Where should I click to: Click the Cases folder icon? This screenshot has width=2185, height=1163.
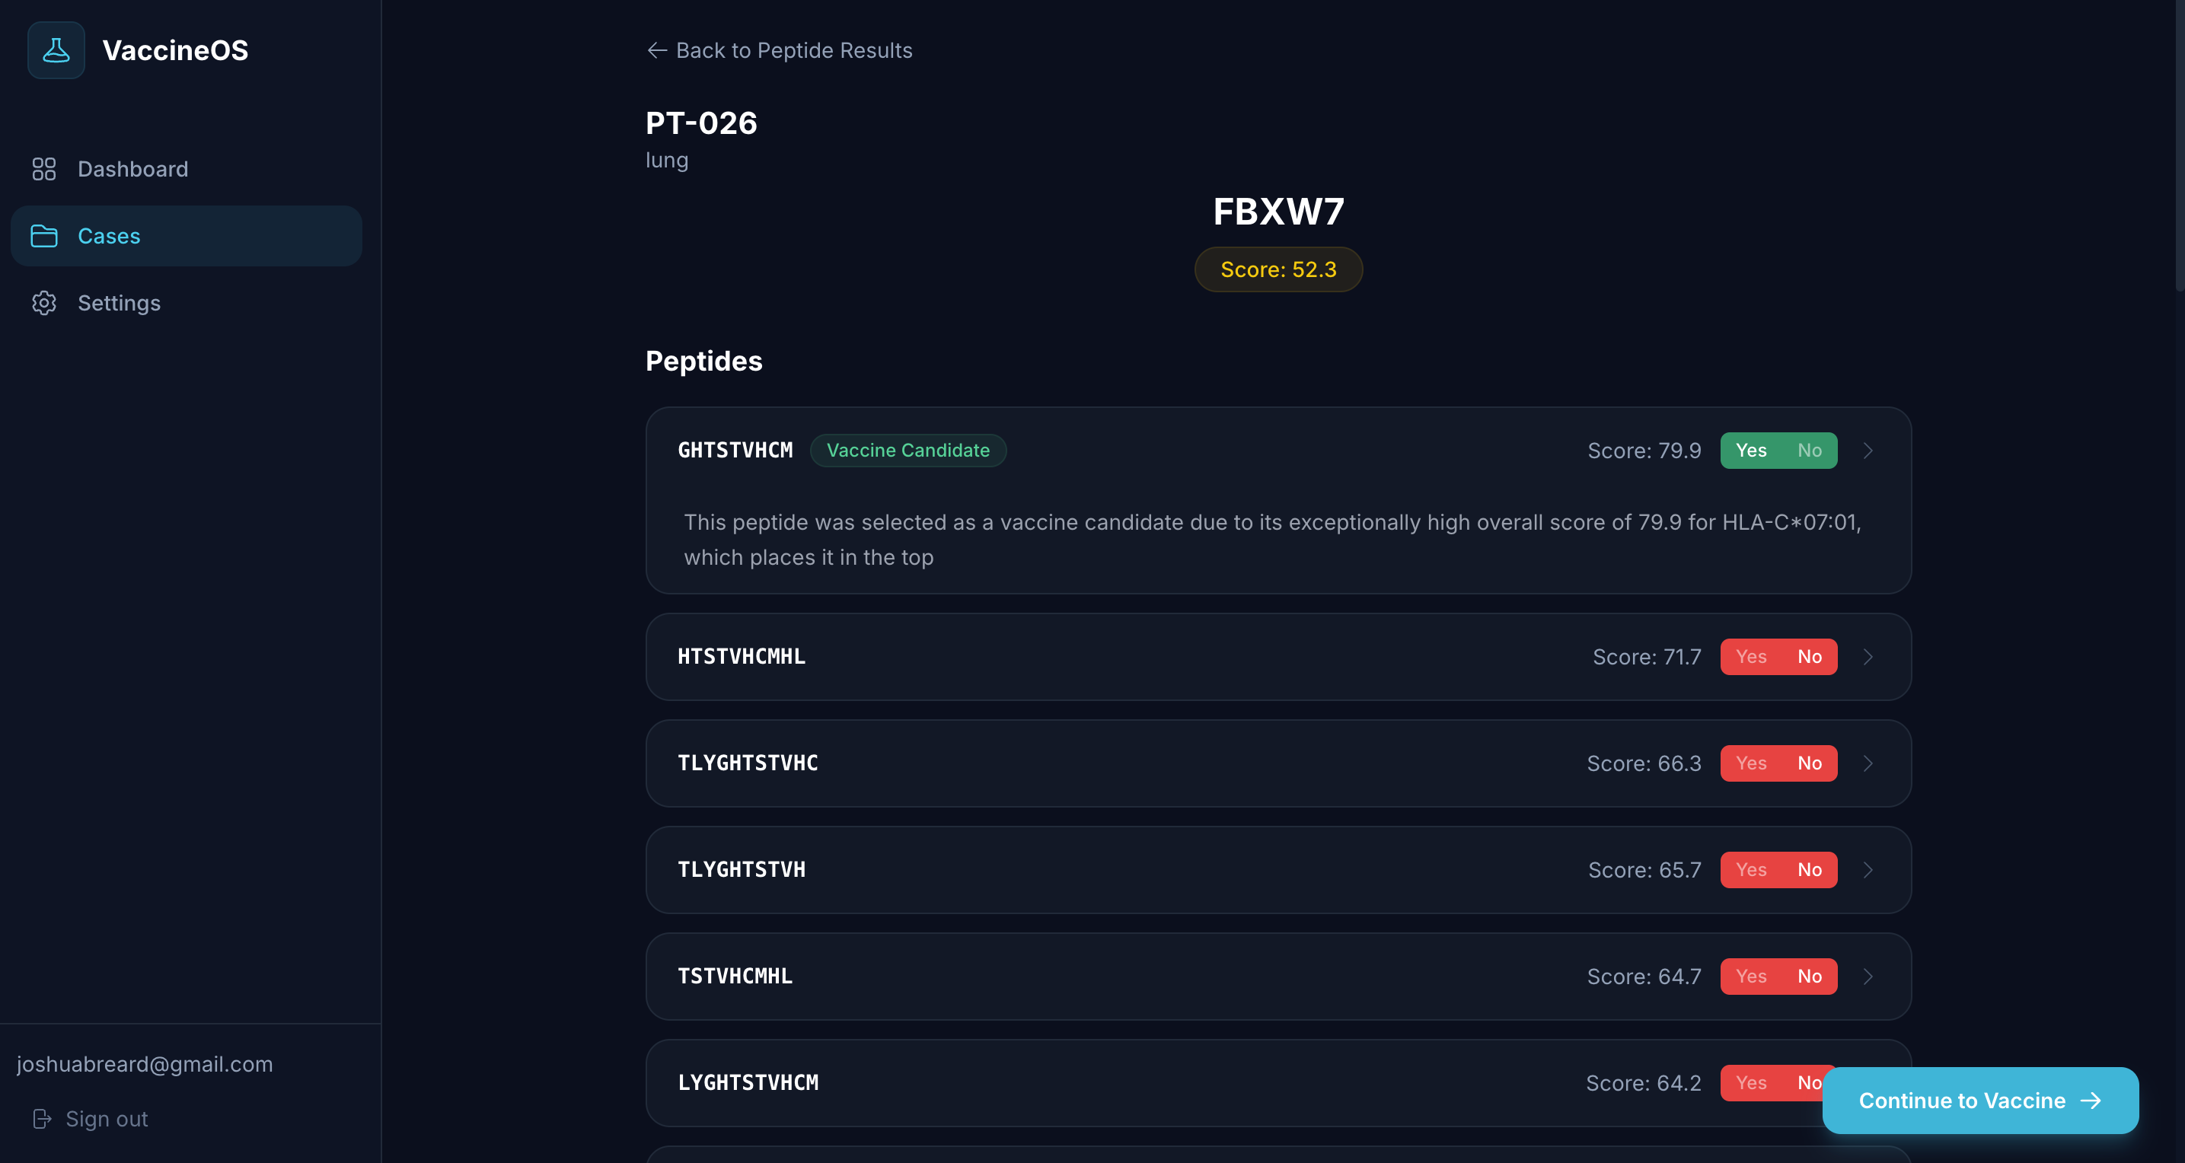pyautogui.click(x=44, y=236)
